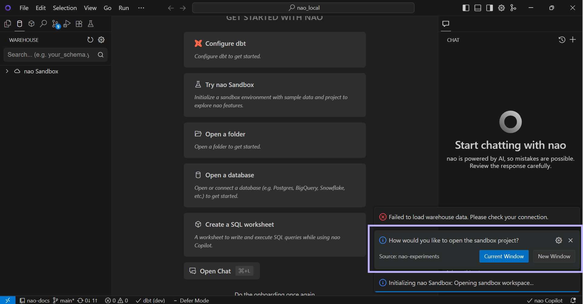Screen dimensions: 583x304
Task: Click the nao-docs status bar item
Action: pos(35,300)
